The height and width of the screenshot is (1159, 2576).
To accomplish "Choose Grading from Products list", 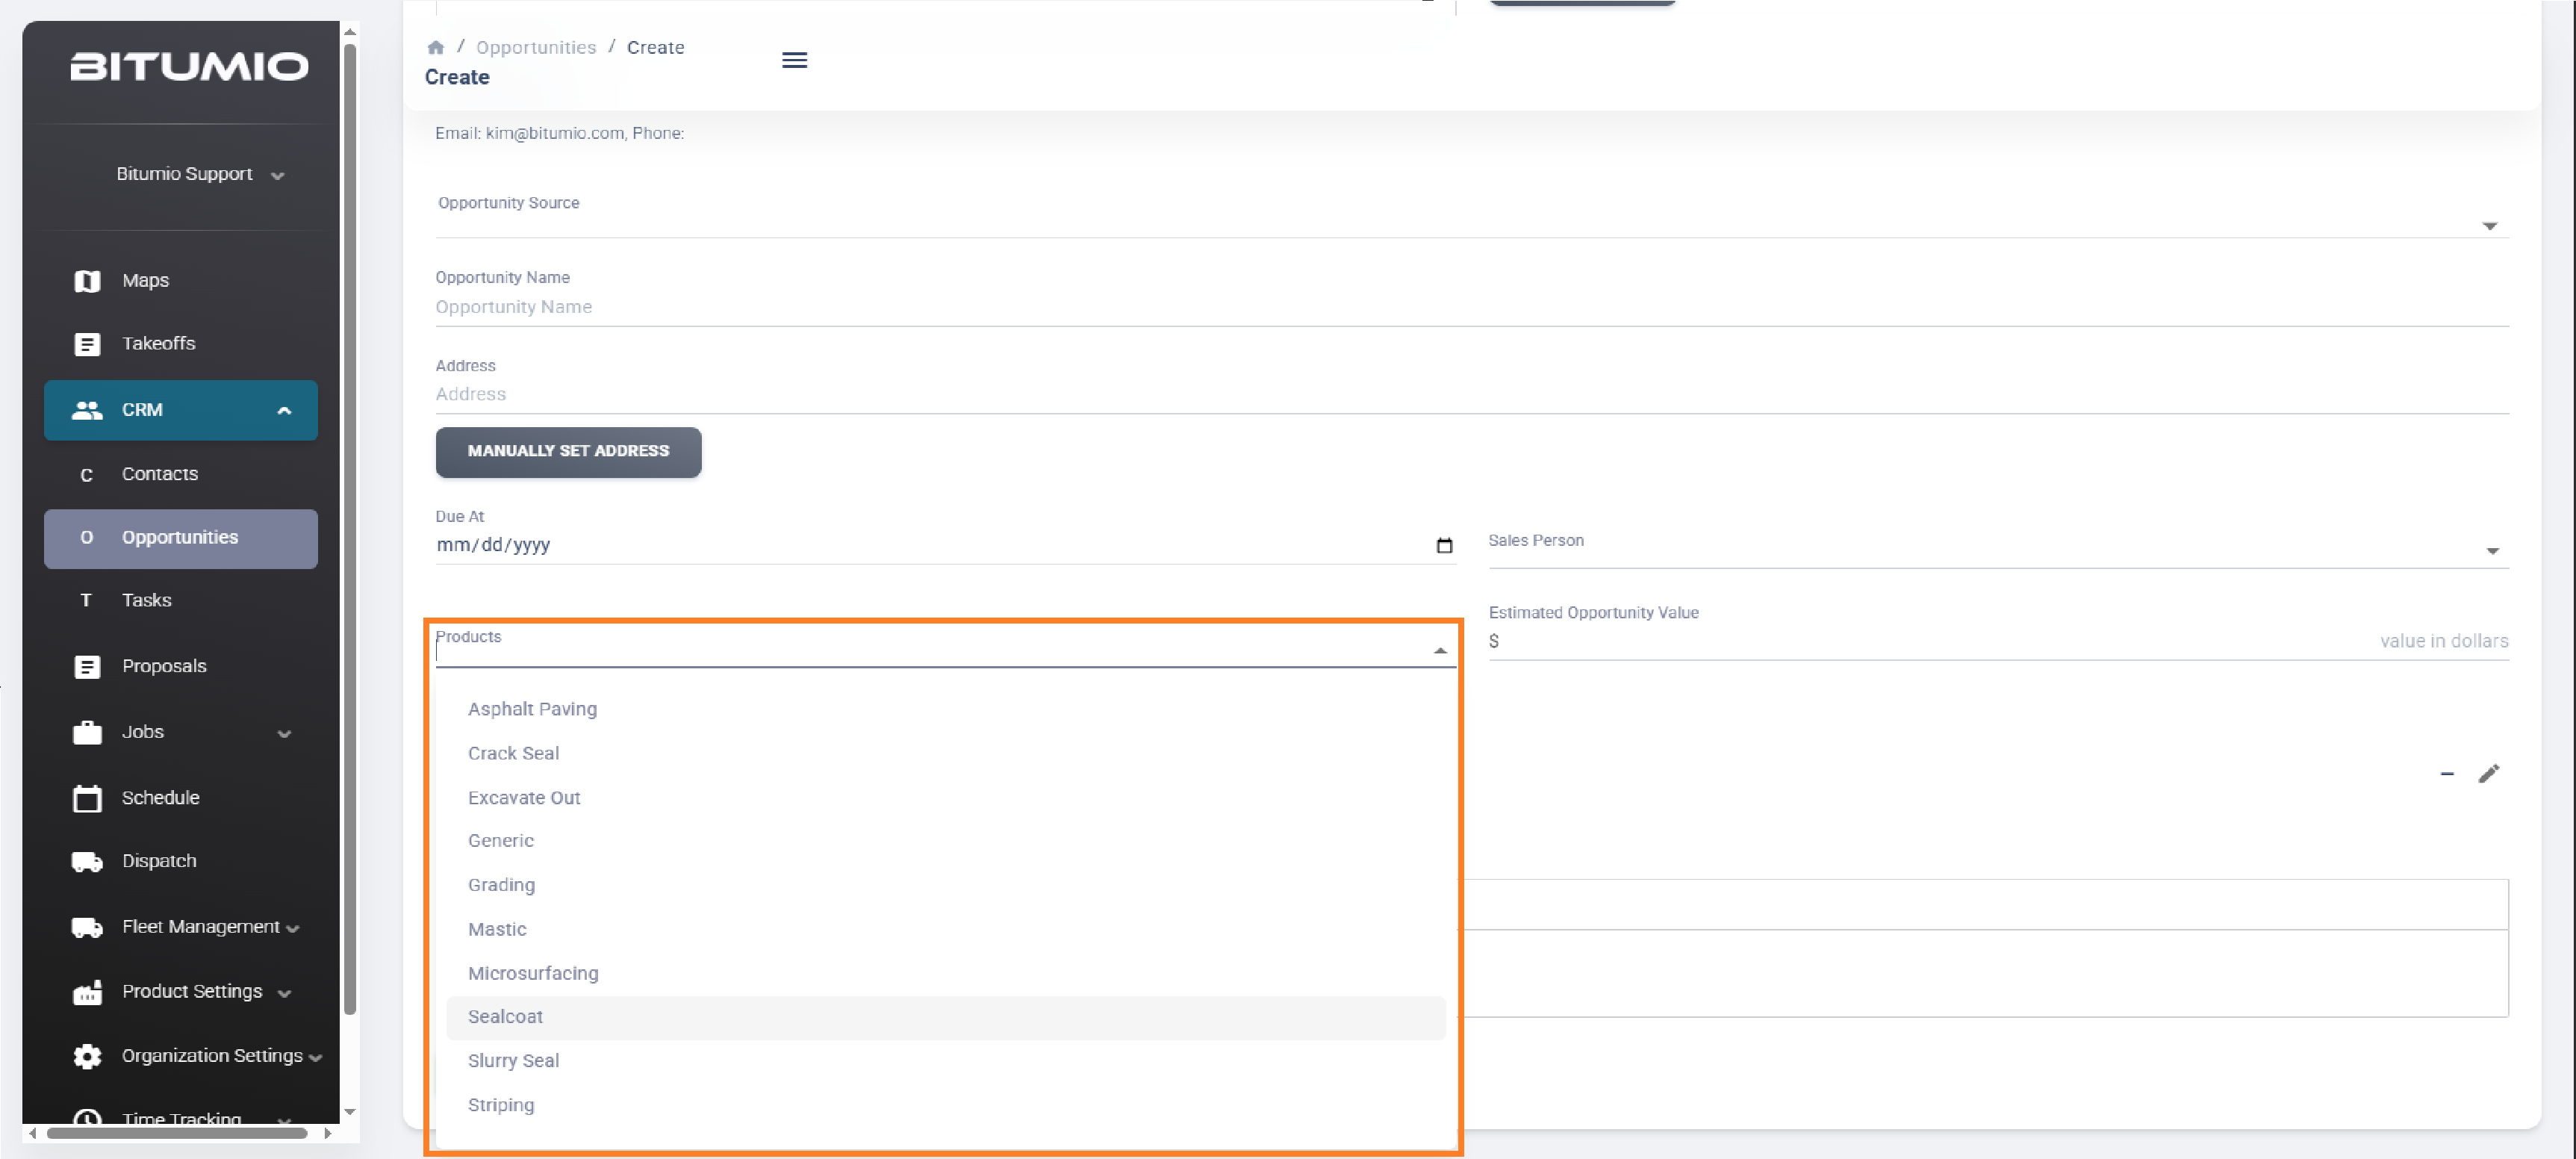I will 946,885.
